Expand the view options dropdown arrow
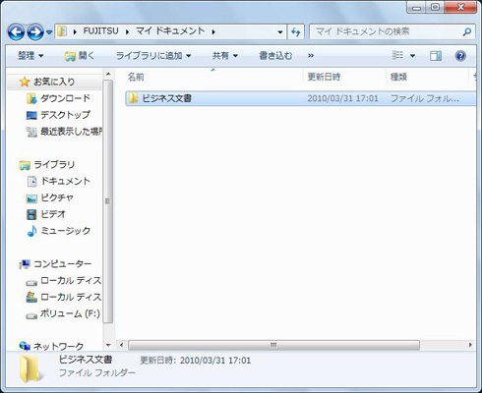482x393 pixels. 412,56
